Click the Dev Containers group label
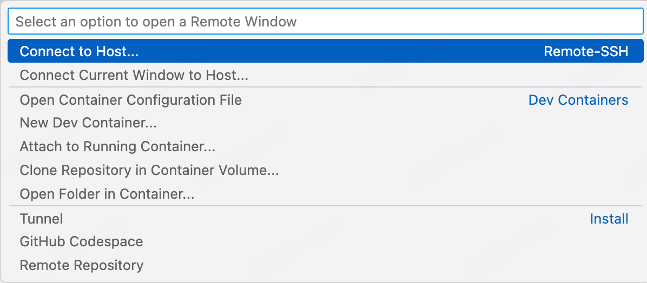647x283 pixels. tap(578, 100)
